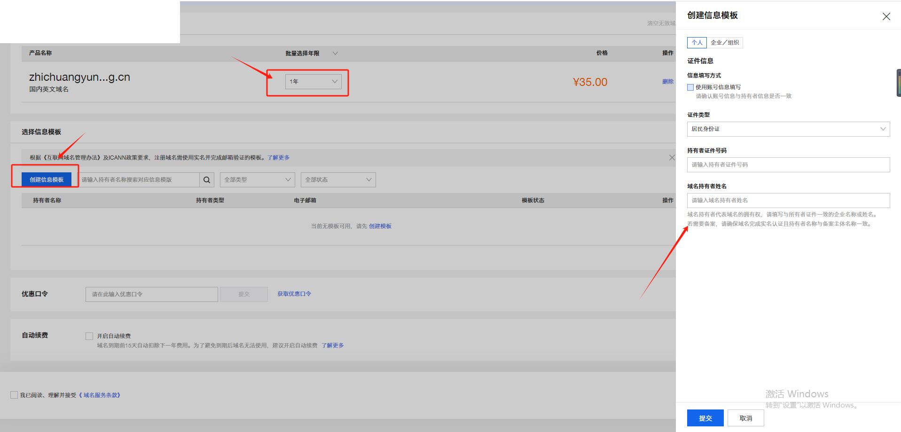Click 删除 to remove the domain
This screenshot has width=901, height=432.
(x=667, y=82)
